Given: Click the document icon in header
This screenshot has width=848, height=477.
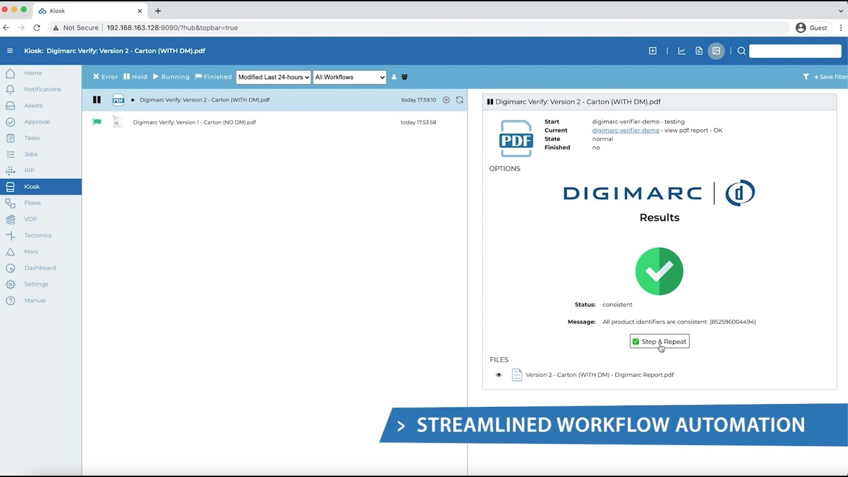Looking at the screenshot, I should coord(699,51).
